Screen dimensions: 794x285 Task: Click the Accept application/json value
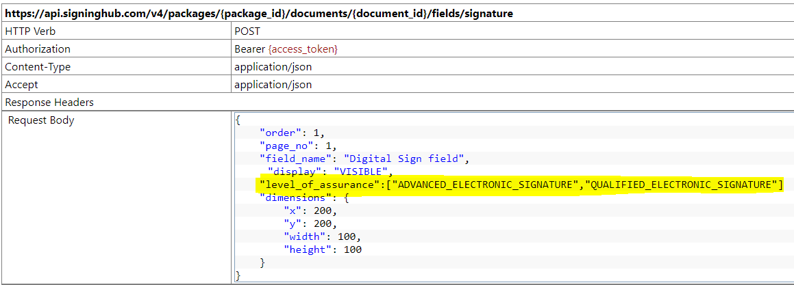(x=273, y=85)
